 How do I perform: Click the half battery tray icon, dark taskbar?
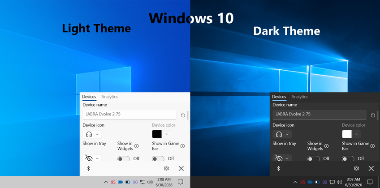coord(317,182)
